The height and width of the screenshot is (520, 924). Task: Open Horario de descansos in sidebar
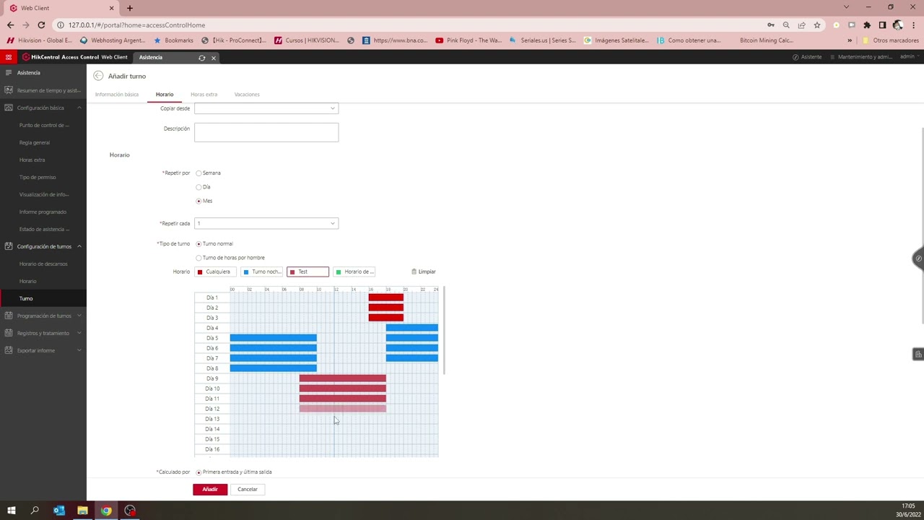[43, 264]
